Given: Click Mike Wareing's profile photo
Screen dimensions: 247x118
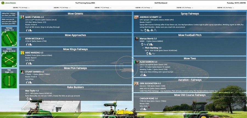Looking at the screenshot, I should pos(22,53).
